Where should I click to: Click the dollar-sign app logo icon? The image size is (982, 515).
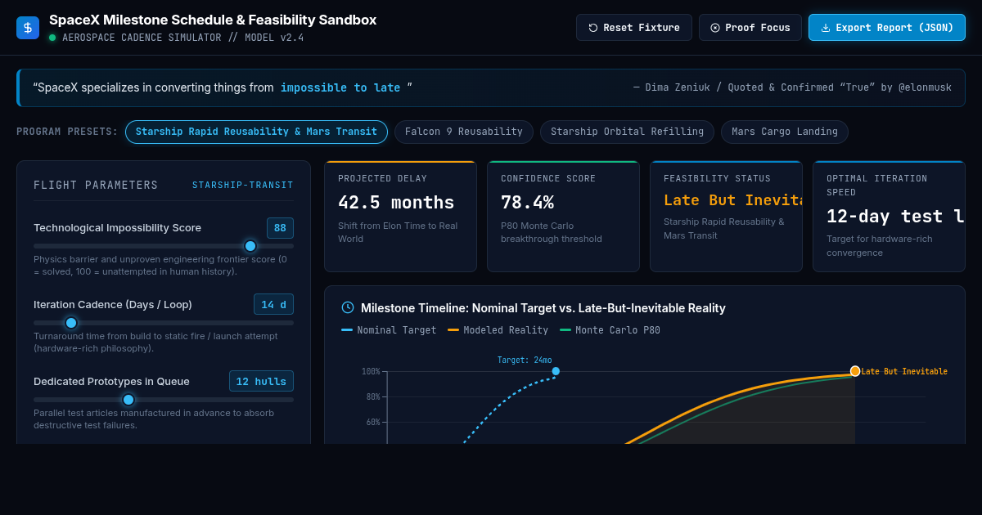coord(28,28)
